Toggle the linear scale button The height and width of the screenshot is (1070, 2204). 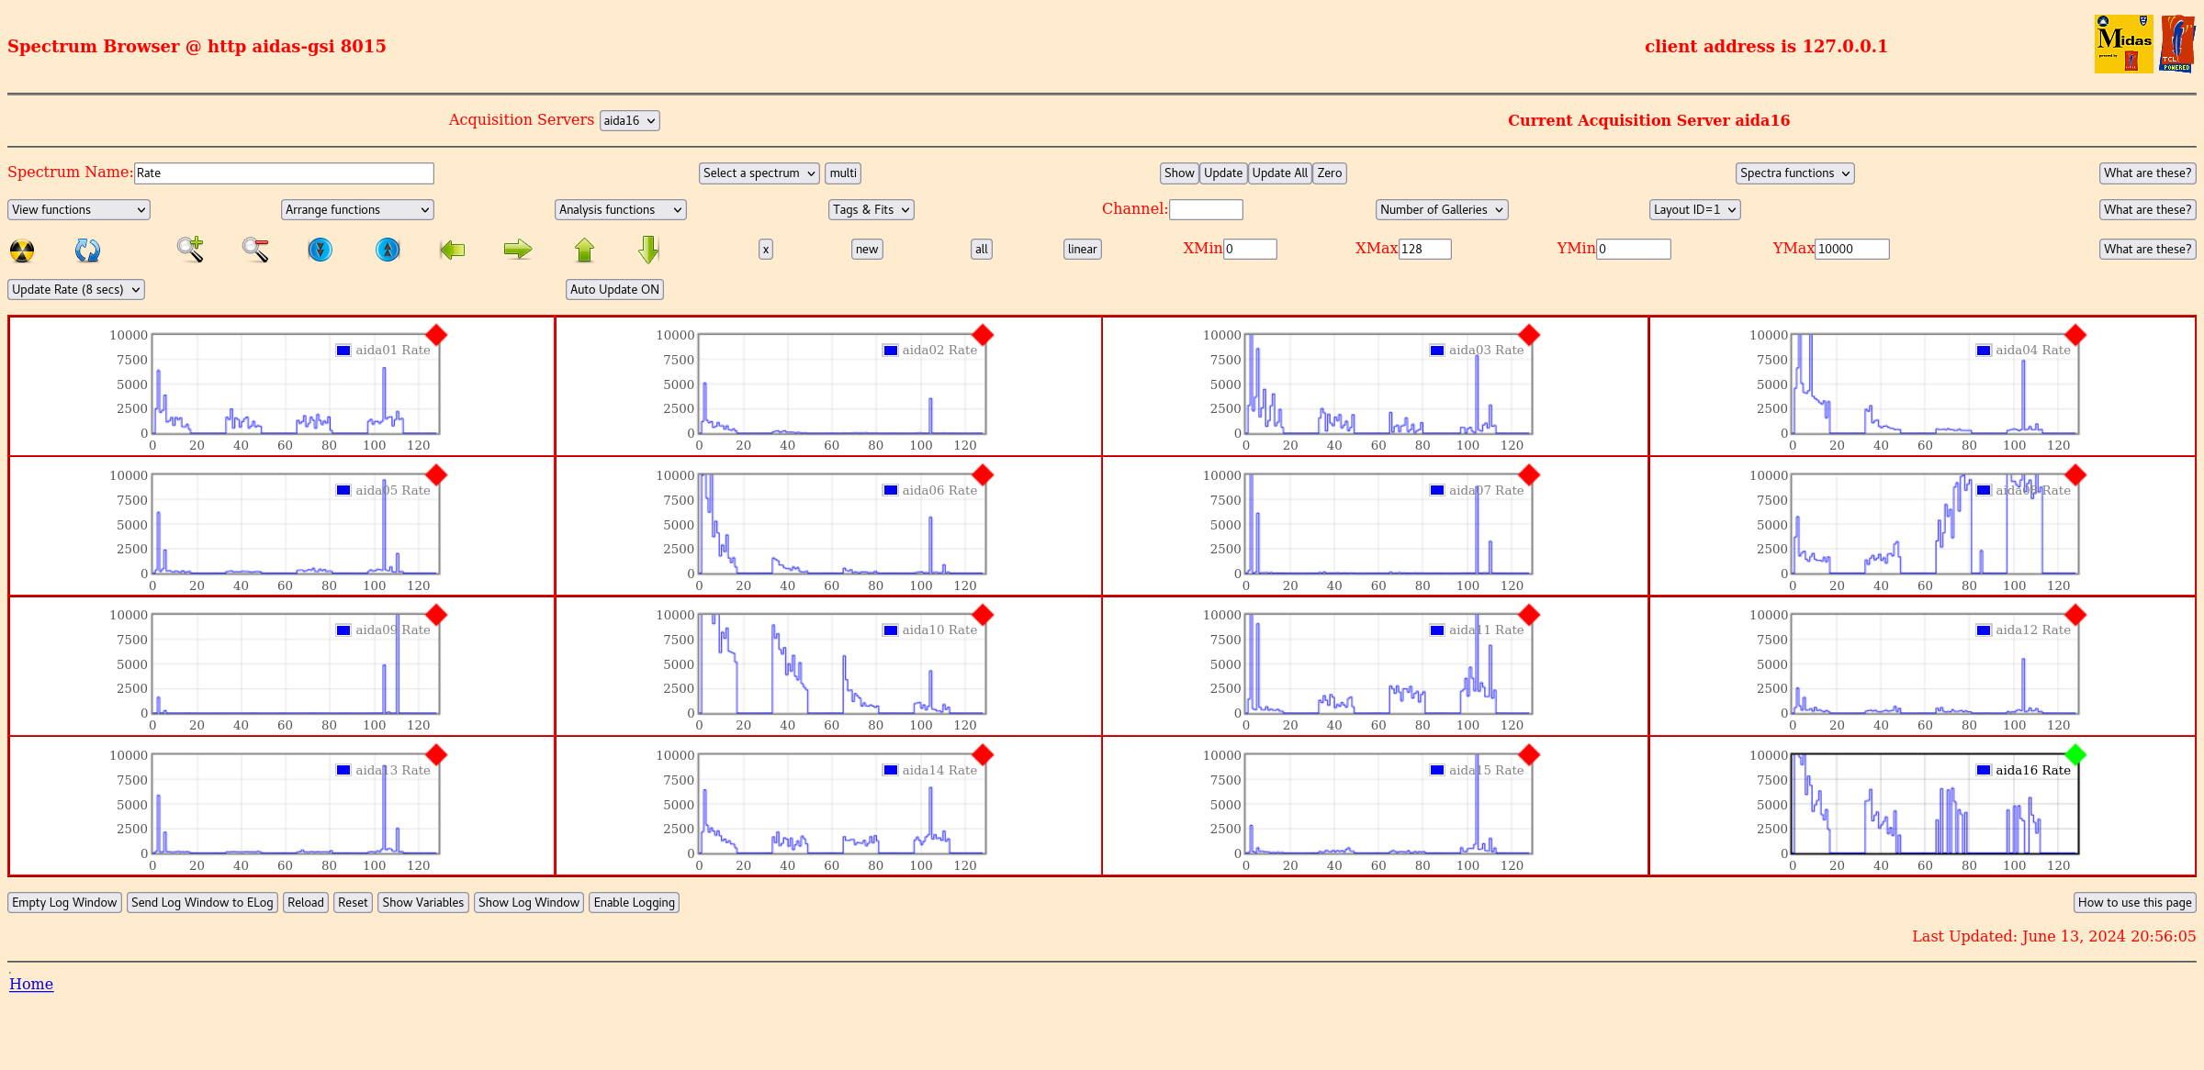(x=1082, y=249)
